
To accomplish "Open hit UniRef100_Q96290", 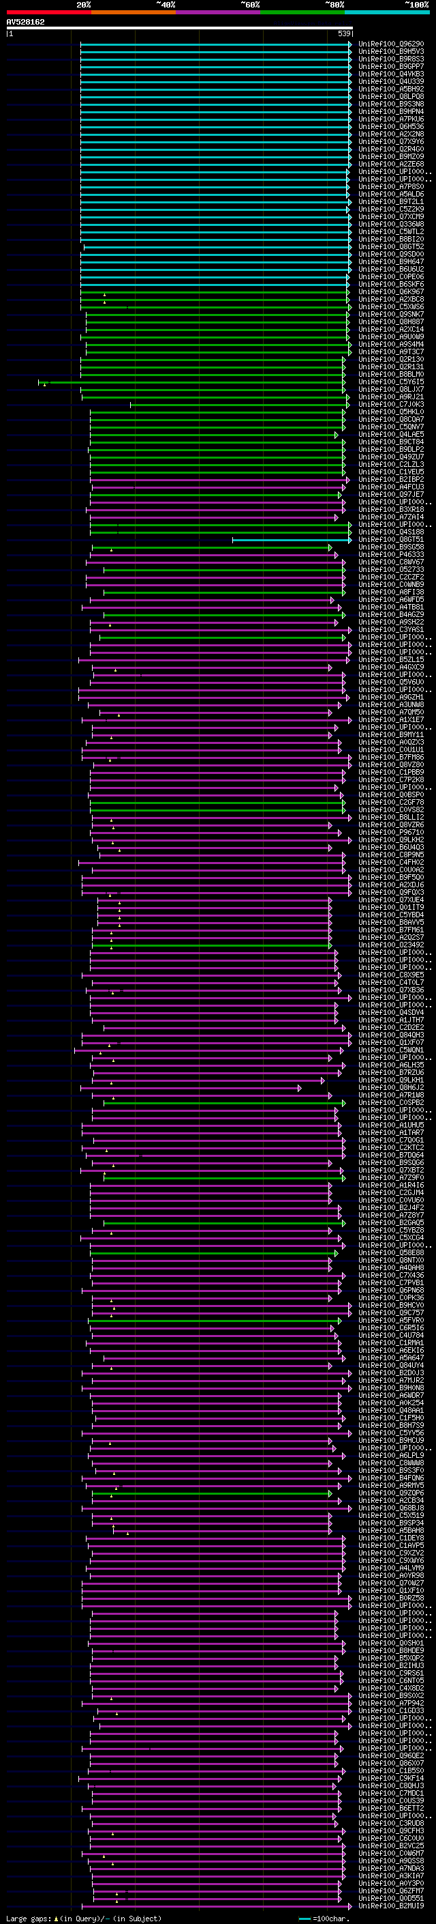I will [x=391, y=44].
